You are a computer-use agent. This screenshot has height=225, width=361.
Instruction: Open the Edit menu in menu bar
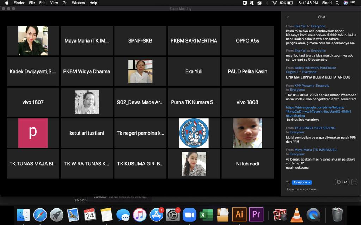(x=42, y=3)
